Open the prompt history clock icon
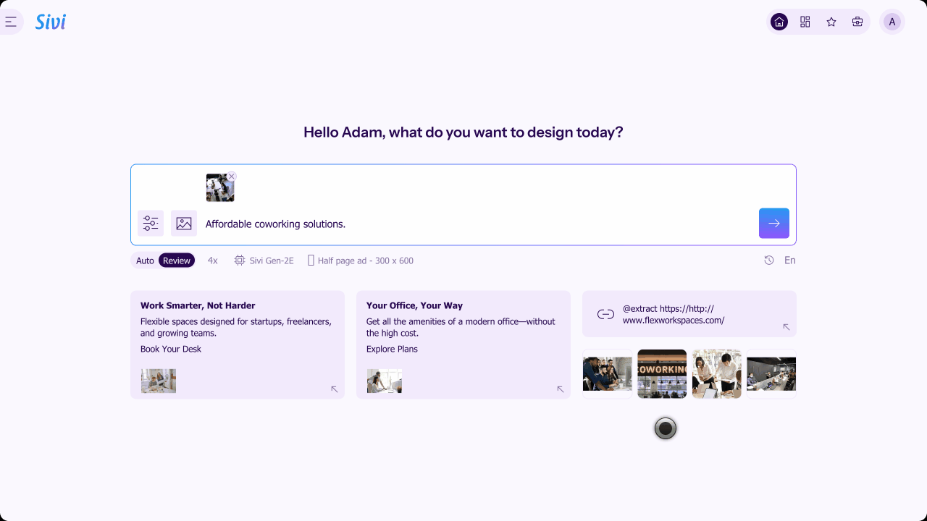927x521 pixels. click(769, 260)
